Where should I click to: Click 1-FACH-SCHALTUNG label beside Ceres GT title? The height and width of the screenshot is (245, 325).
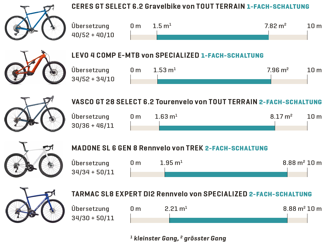[x=278, y=7]
